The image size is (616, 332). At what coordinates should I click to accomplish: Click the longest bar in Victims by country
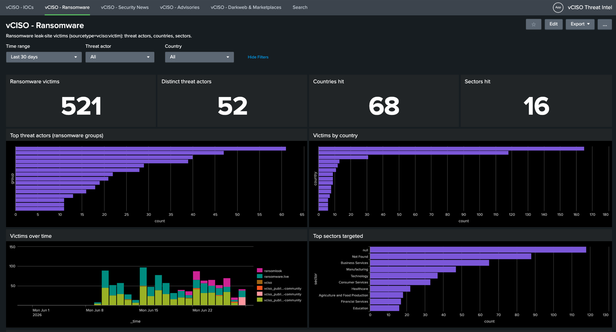click(x=451, y=149)
